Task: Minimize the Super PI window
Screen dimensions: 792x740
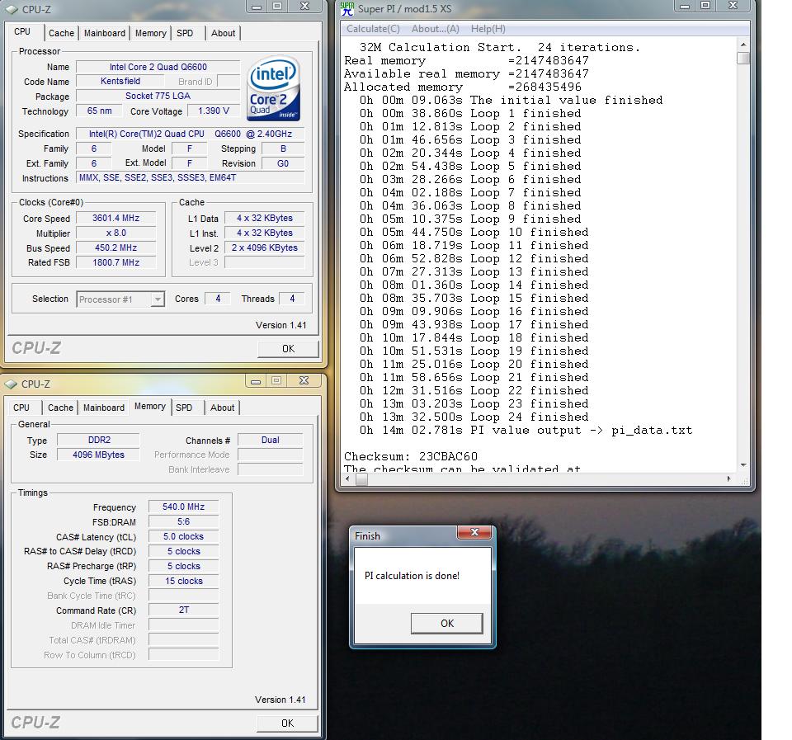Action: click(x=685, y=6)
